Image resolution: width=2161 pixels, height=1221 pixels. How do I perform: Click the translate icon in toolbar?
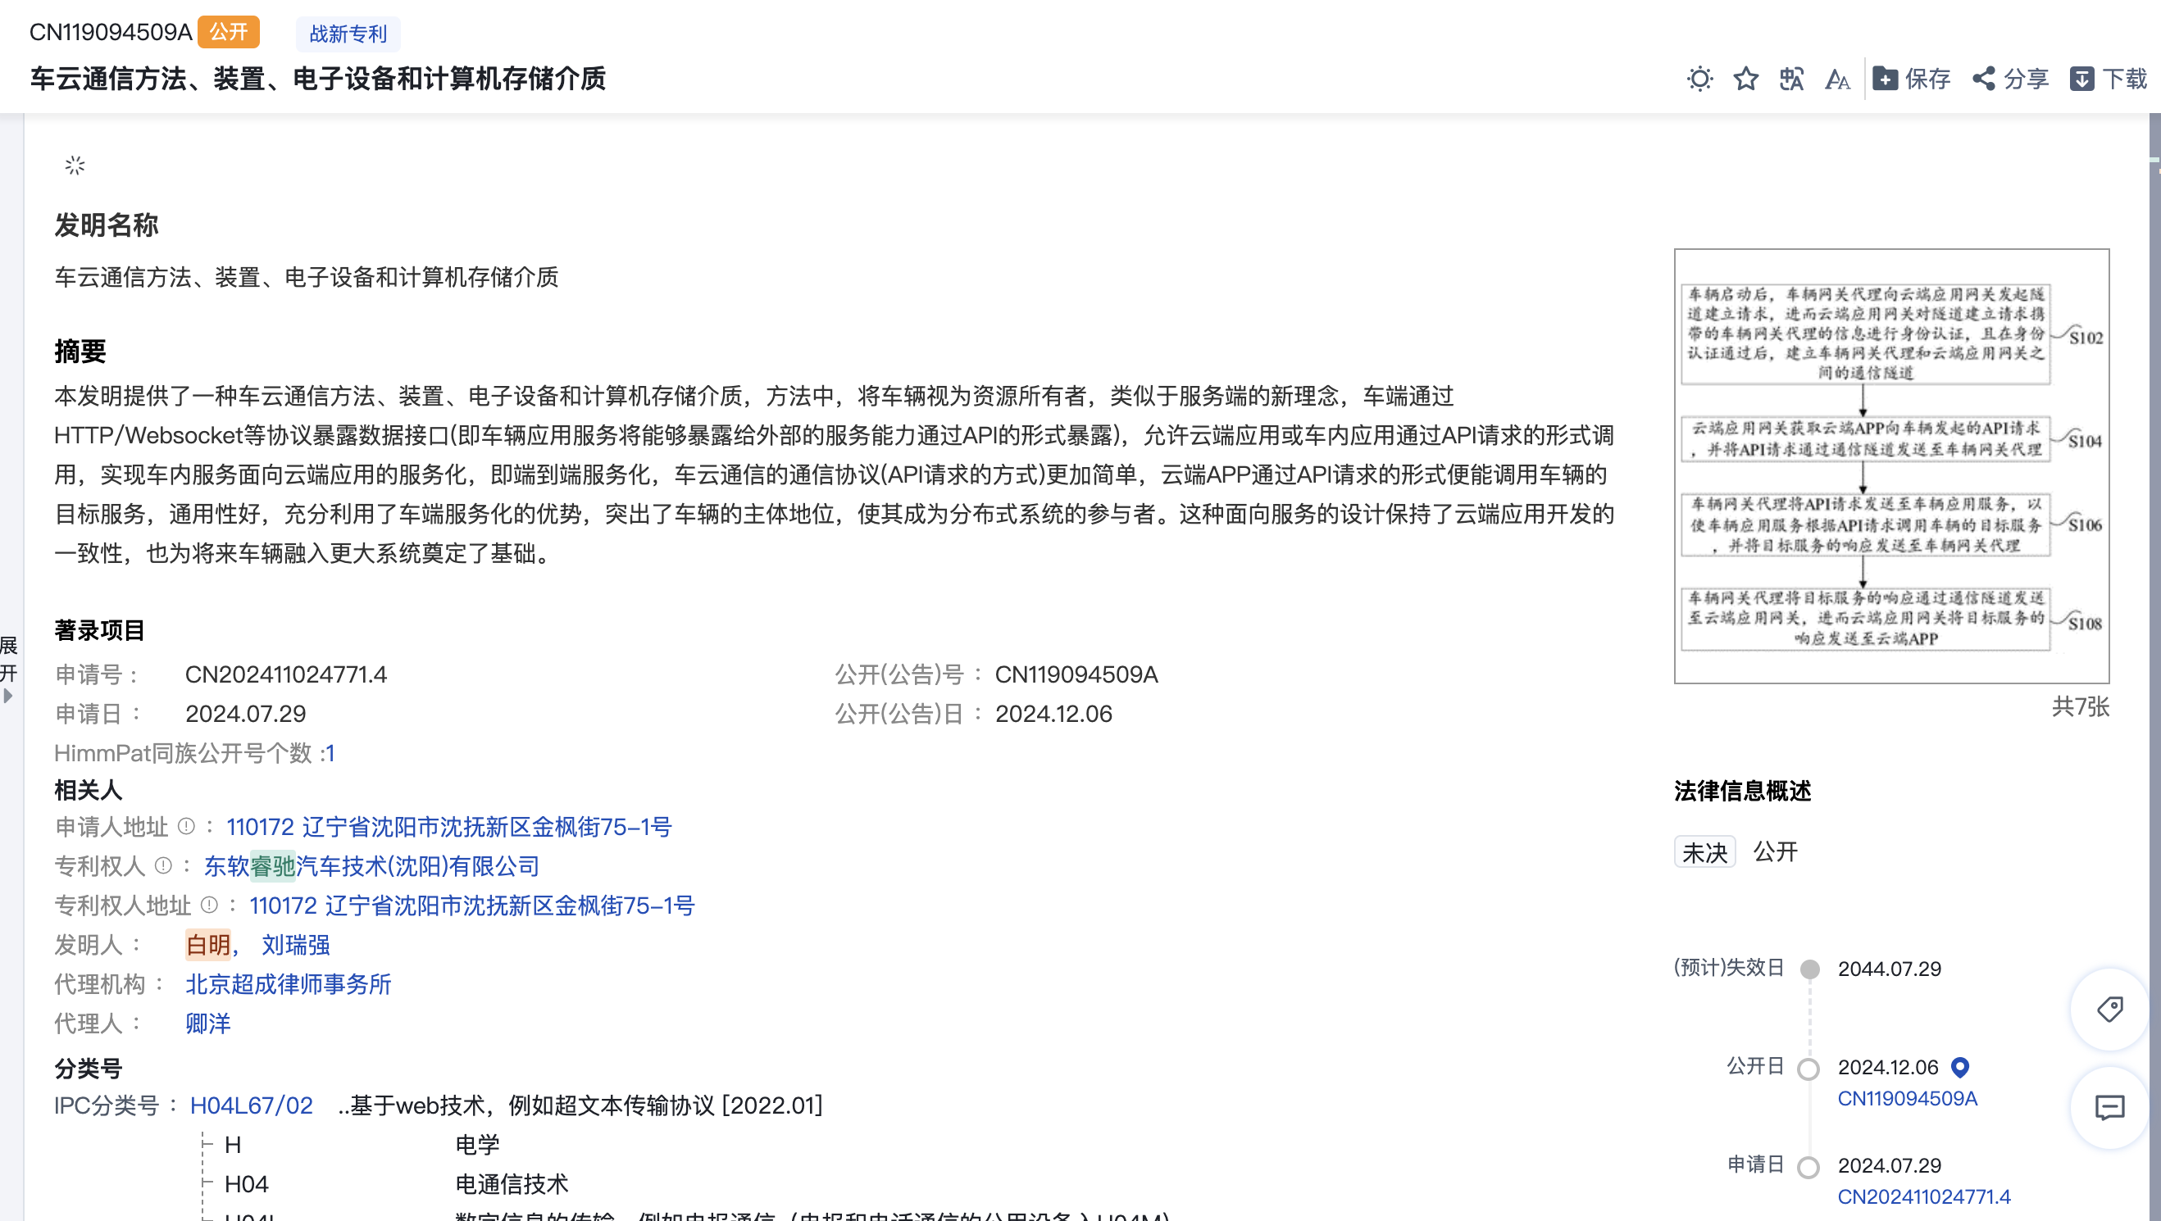[x=1792, y=79]
